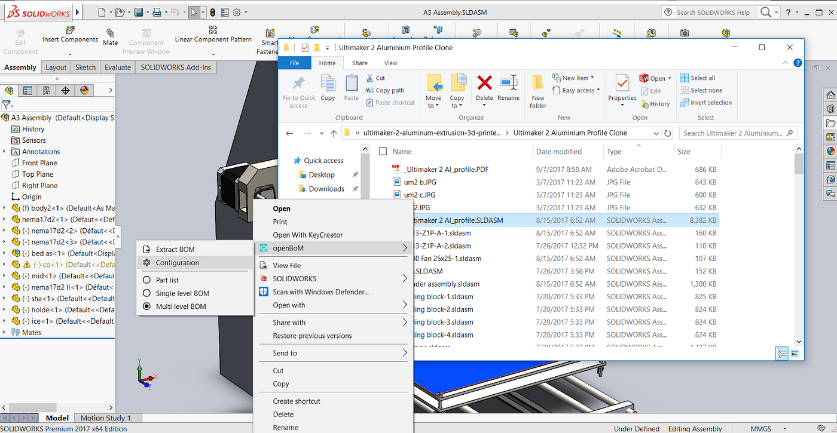Click New folder in Explorer ribbon

point(538,91)
